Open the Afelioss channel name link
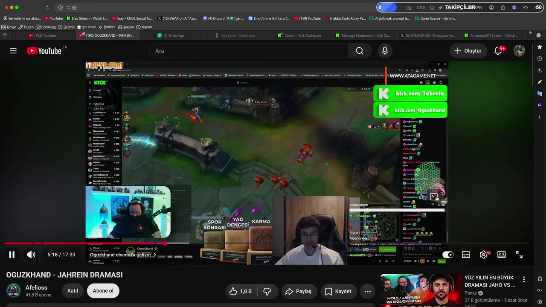Screen dimensions: 546x307 point(36,287)
